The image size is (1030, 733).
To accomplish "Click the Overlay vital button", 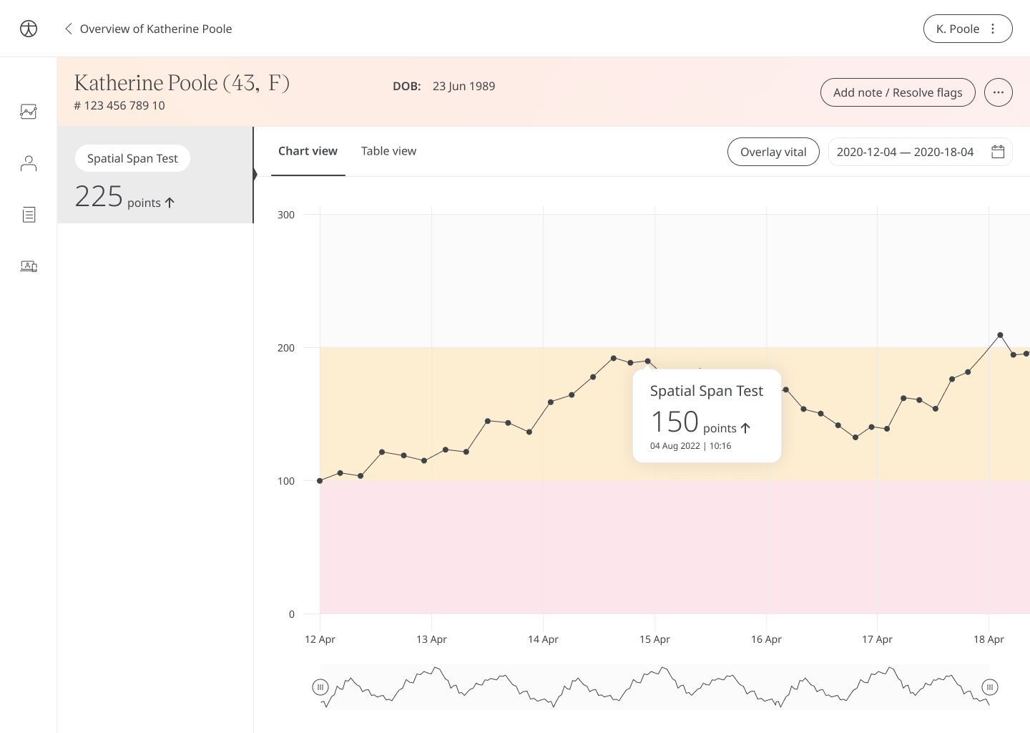I will tap(773, 152).
